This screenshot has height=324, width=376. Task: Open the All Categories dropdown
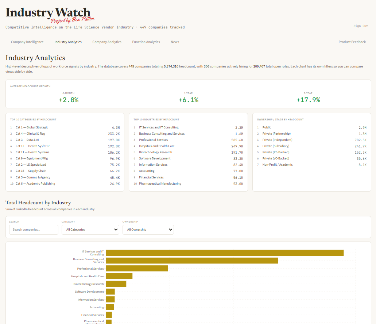tap(90, 229)
